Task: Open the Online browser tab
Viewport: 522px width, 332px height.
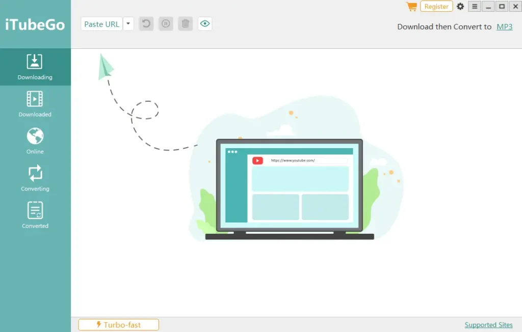Action: [35, 141]
